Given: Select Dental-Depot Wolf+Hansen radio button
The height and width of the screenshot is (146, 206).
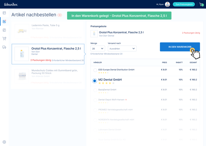Looking at the screenshot, I should 95,100.
